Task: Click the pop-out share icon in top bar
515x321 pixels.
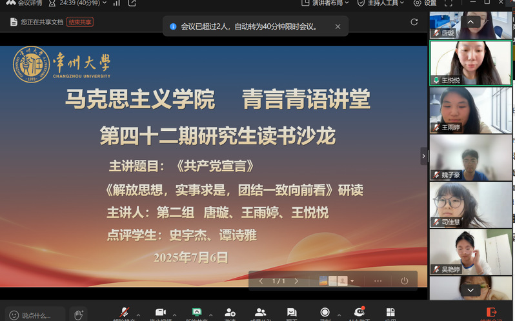Action: coord(132,3)
